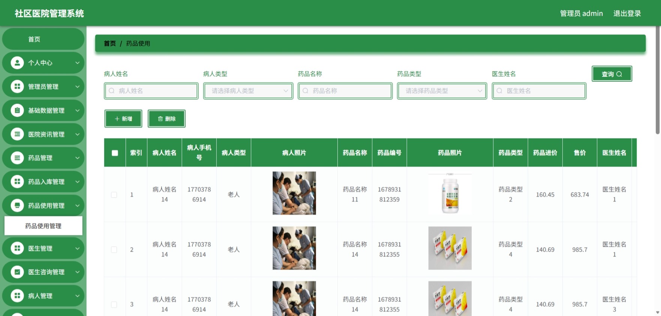This screenshot has width=661, height=316.
Task: Select the 首页 sidebar menu item
Action: click(x=43, y=39)
